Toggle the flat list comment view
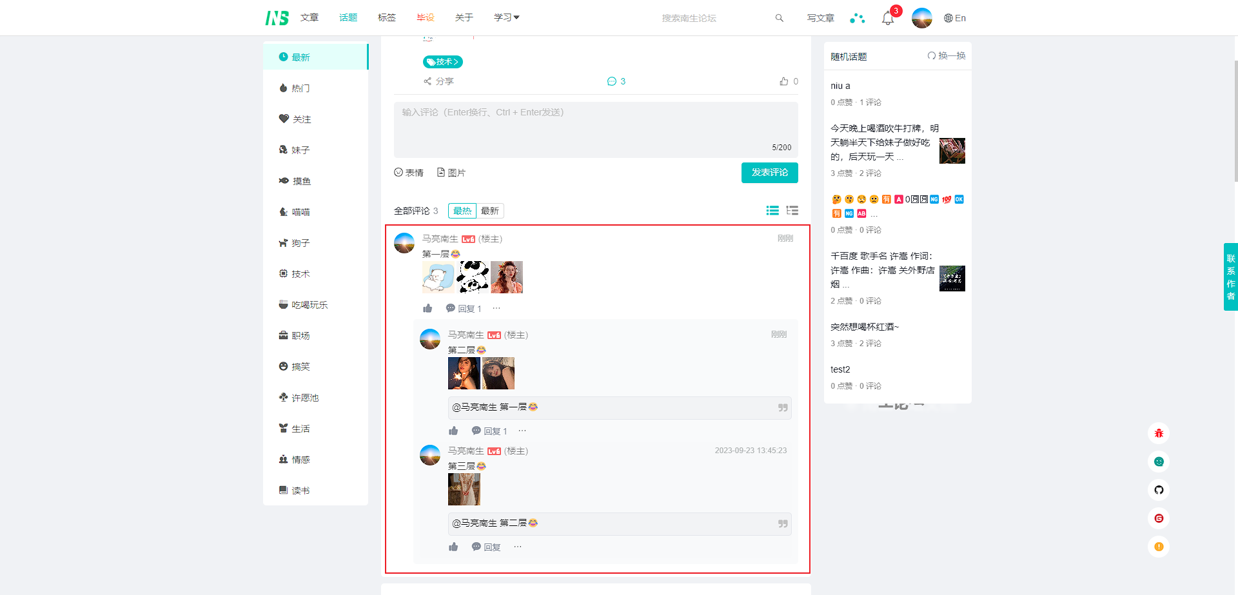This screenshot has width=1238, height=595. point(772,211)
